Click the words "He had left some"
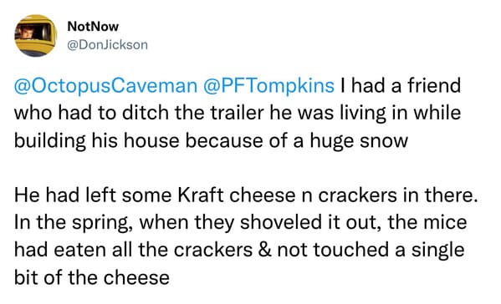 (x=93, y=195)
